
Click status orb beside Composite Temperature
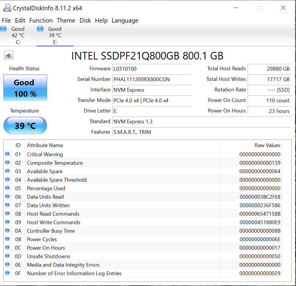(7, 163)
